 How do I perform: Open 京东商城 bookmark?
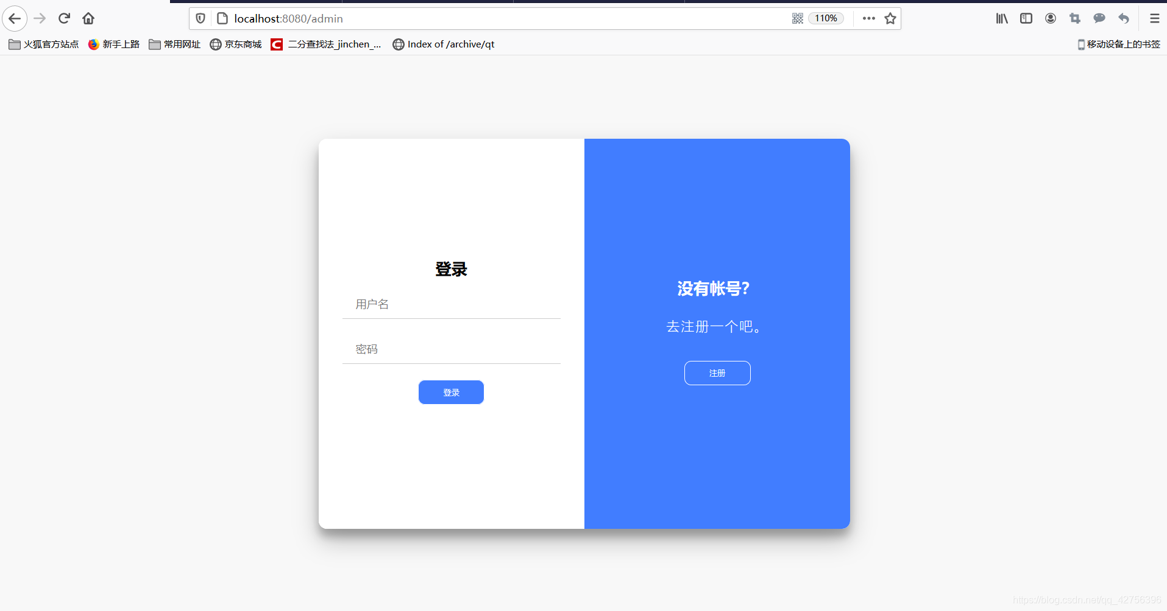coord(236,44)
